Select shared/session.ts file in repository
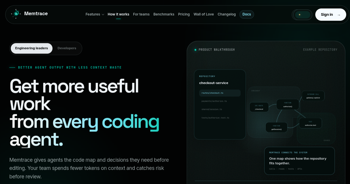 (x=220, y=109)
